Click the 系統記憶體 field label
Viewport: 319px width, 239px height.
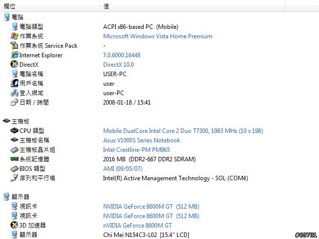(x=34, y=159)
